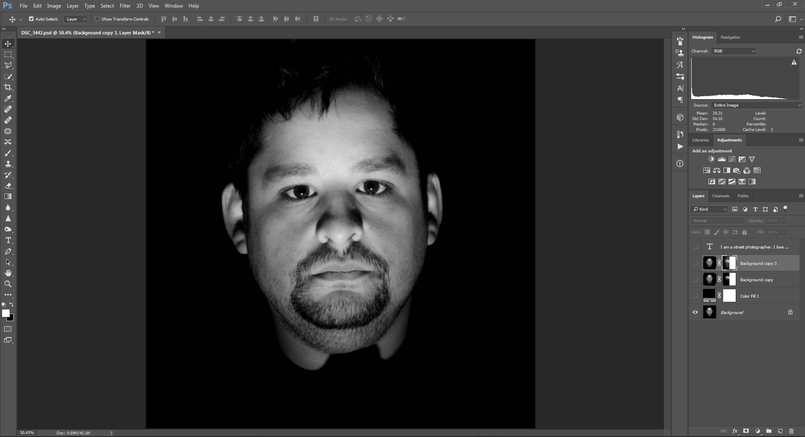Viewport: 805px width, 437px height.
Task: Show the Background copy layer
Action: 695,280
